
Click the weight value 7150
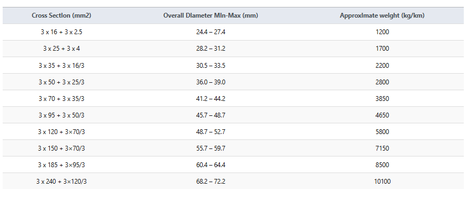[x=382, y=148]
